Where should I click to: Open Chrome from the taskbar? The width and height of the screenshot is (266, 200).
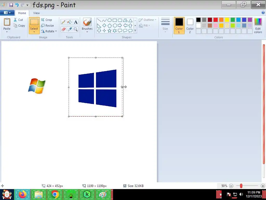55,194
